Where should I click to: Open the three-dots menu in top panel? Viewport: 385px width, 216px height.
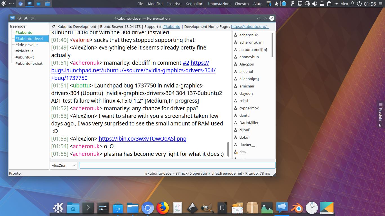tap(12, 4)
